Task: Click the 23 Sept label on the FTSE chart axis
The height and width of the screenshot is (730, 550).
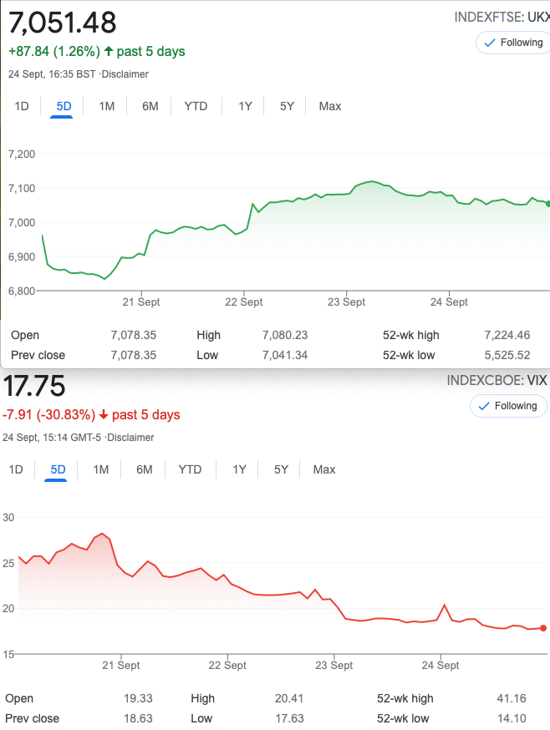Action: (346, 302)
